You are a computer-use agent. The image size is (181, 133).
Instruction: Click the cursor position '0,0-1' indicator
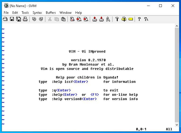(141, 129)
